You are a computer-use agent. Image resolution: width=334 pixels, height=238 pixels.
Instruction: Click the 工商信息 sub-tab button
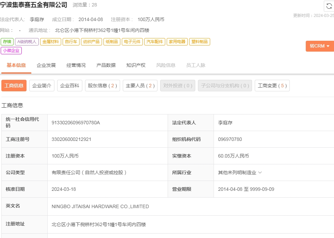pyautogui.click(x=14, y=86)
